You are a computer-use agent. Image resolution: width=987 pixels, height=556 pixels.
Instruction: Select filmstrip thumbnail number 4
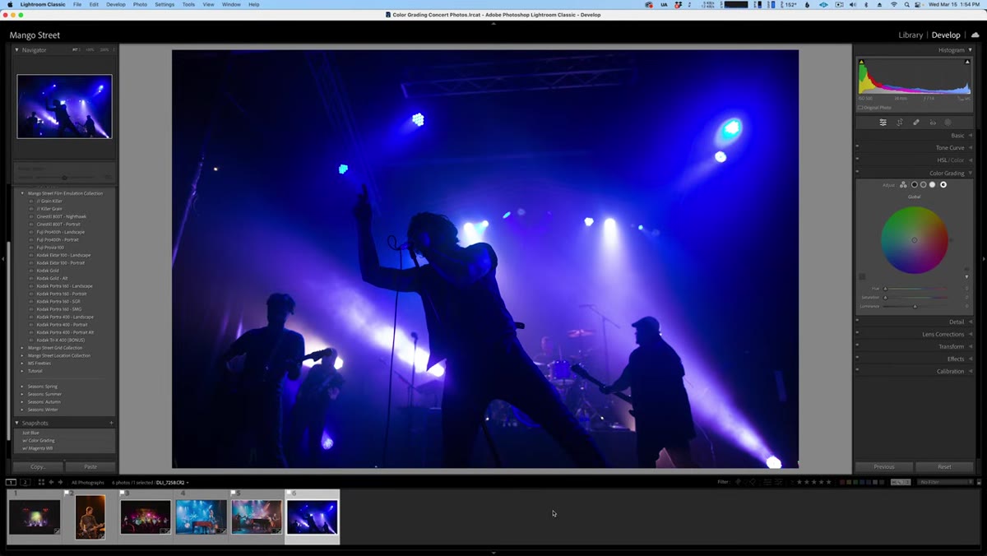(201, 517)
